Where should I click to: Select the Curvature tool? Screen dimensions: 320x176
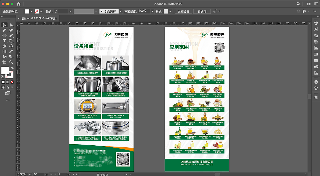[11, 30]
